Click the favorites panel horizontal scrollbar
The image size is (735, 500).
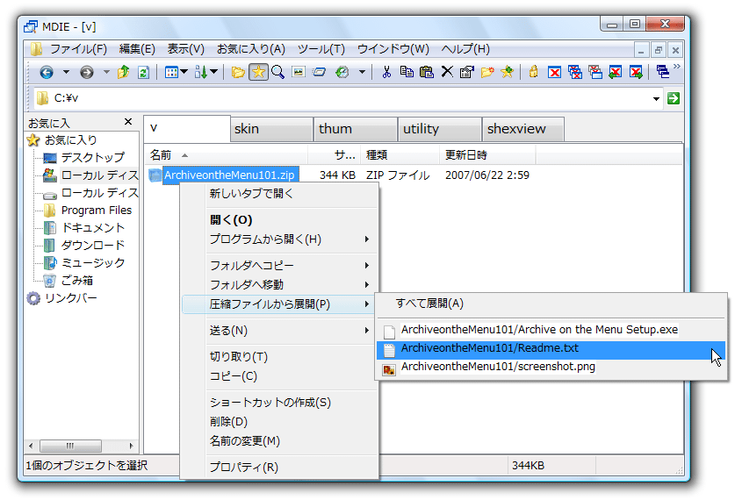tap(77, 446)
